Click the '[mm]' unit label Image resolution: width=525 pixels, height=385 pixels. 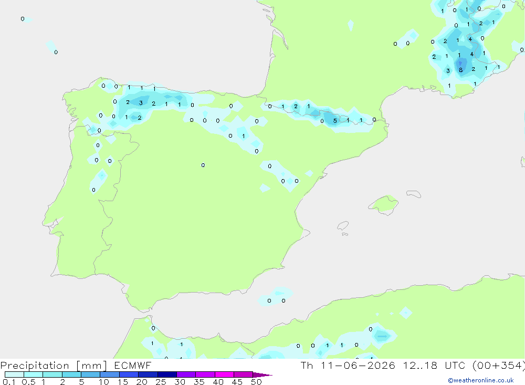pos(92,366)
